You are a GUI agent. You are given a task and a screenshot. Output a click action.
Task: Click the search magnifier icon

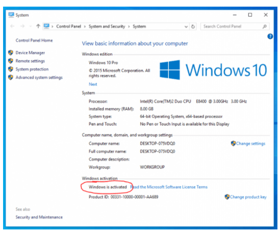(x=265, y=27)
